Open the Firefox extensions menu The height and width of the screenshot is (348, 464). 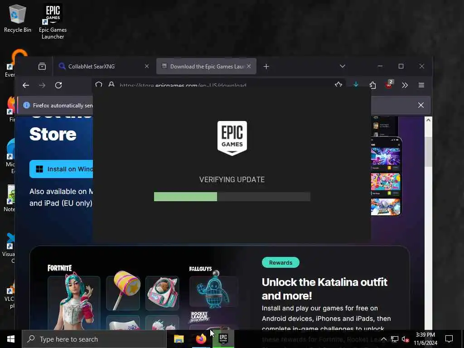click(372, 85)
